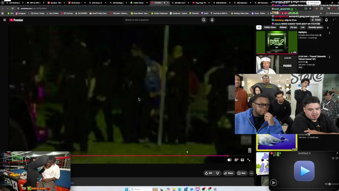
Task: Pin the Untitled 3 player window on top
Action: pyautogui.click(x=337, y=153)
